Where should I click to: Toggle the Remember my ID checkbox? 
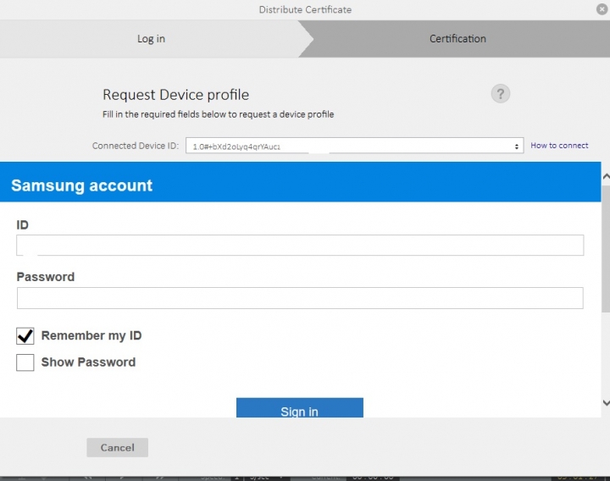click(x=25, y=336)
